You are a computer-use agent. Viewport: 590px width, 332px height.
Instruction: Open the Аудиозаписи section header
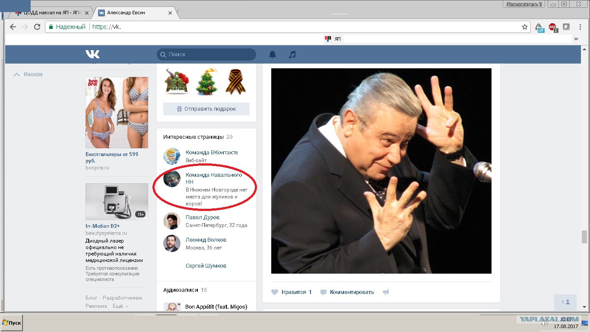[x=181, y=290]
